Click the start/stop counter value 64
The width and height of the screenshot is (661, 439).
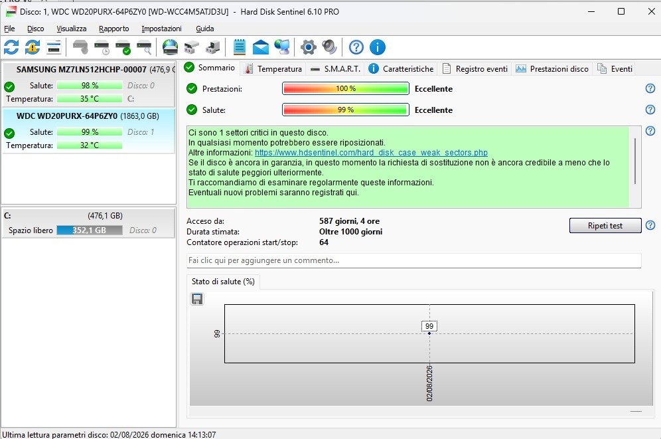pos(324,242)
